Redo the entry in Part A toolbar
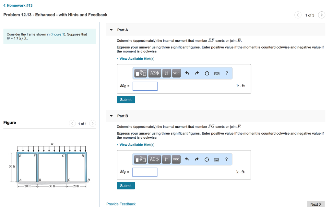 point(197,73)
